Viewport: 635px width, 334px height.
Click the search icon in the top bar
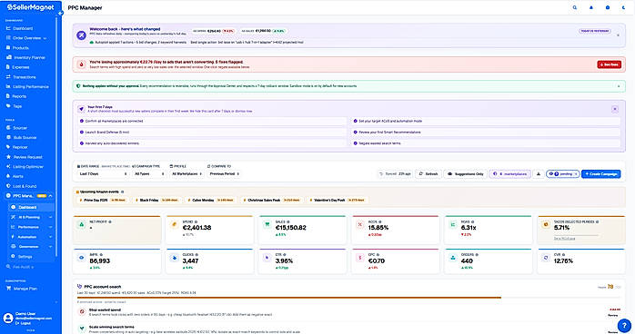(575, 7)
